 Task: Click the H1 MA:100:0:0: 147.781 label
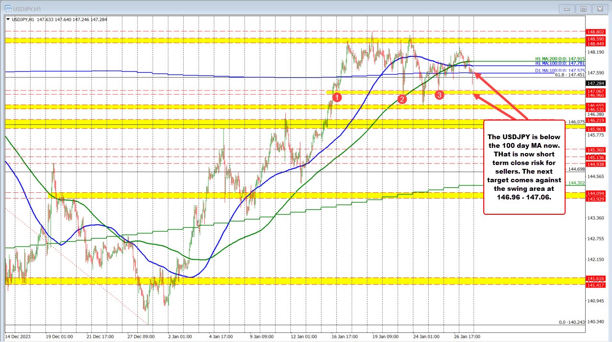pos(560,64)
